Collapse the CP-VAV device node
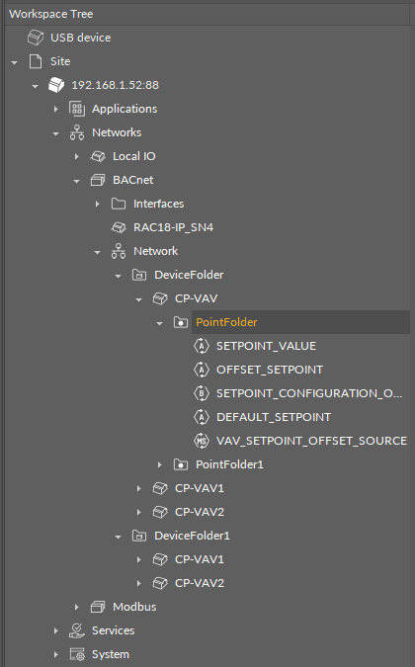Screen dimensions: 415x667 point(139,299)
